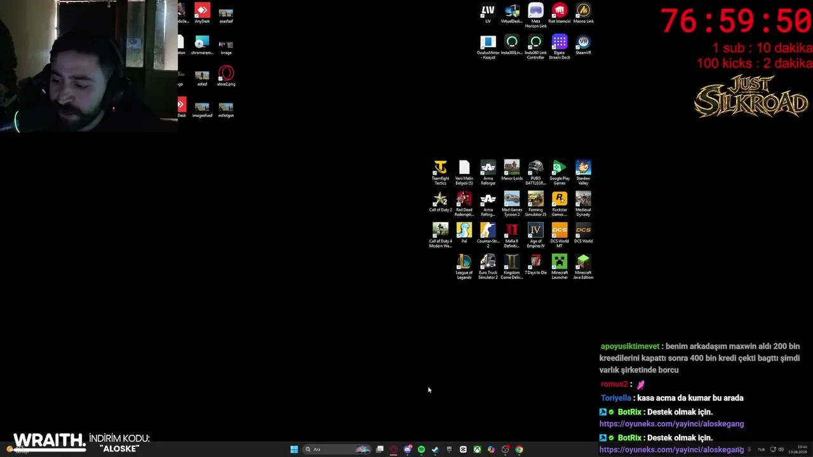Image resolution: width=813 pixels, height=457 pixels.
Task: Select the Call of Duty 2 icon
Action: 440,202
